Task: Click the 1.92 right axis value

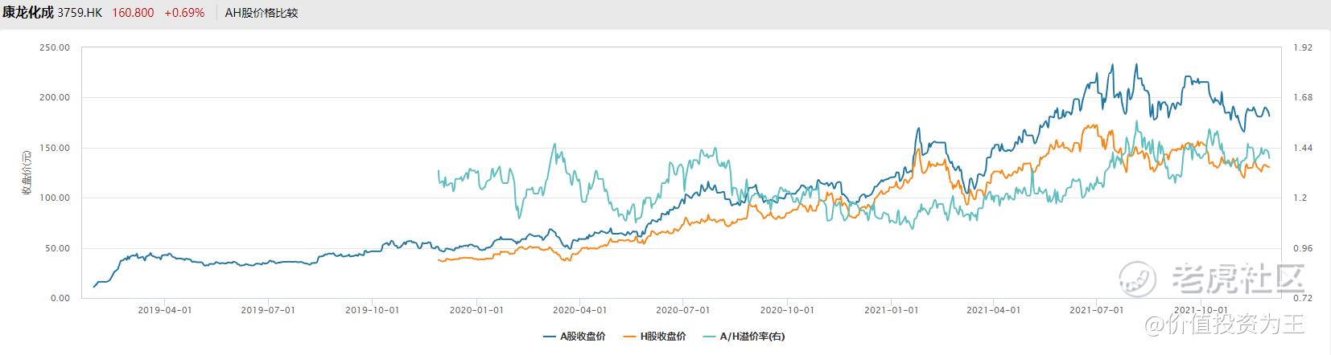Action: tap(1302, 48)
